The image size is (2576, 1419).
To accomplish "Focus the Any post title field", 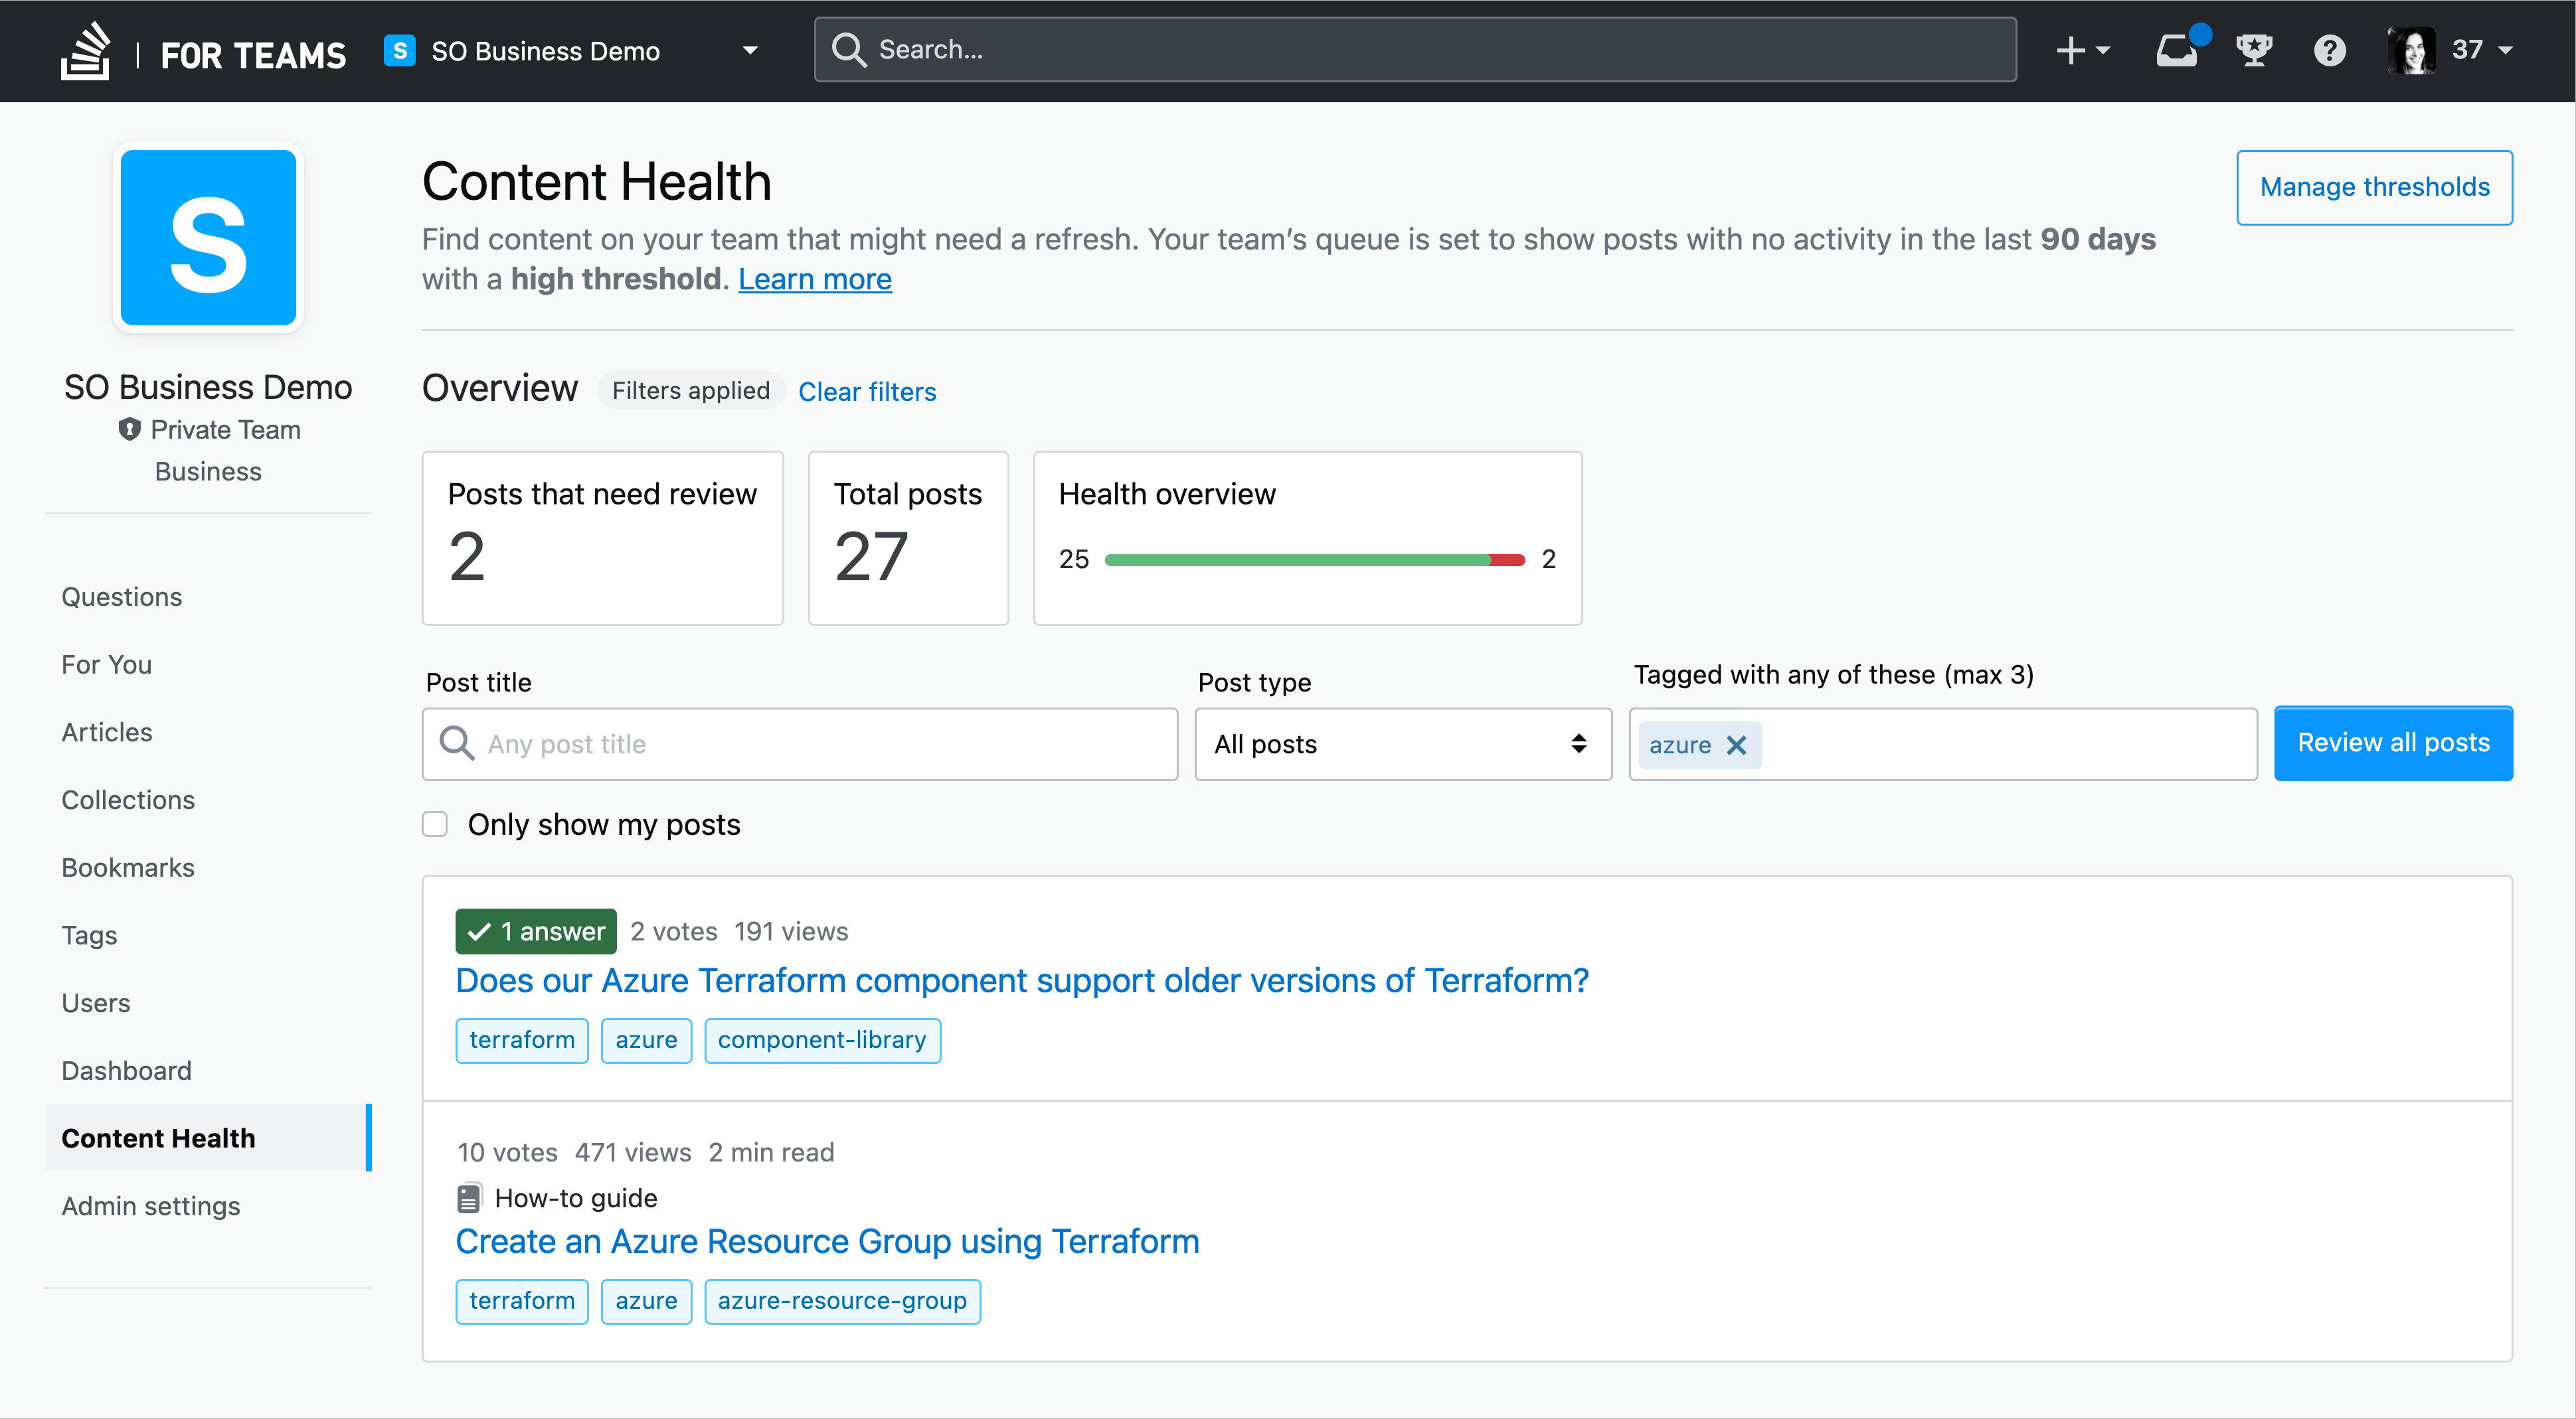I will pos(800,745).
